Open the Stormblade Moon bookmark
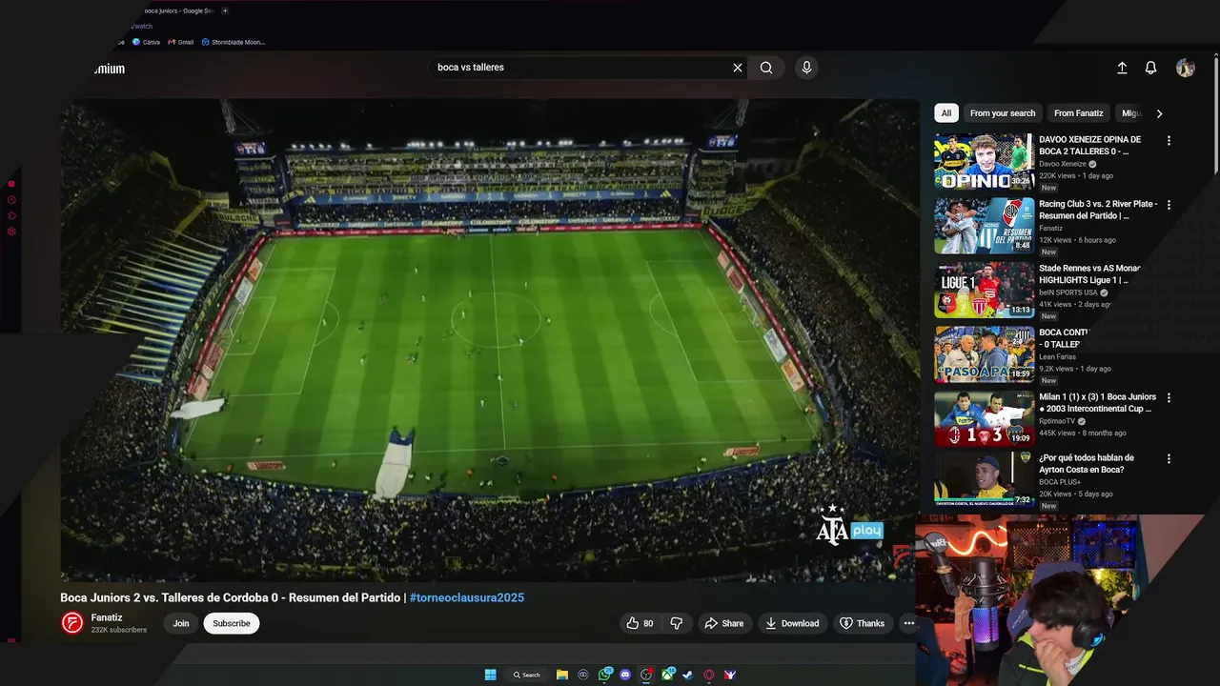Viewport: 1220px width, 686px height. 234,42
